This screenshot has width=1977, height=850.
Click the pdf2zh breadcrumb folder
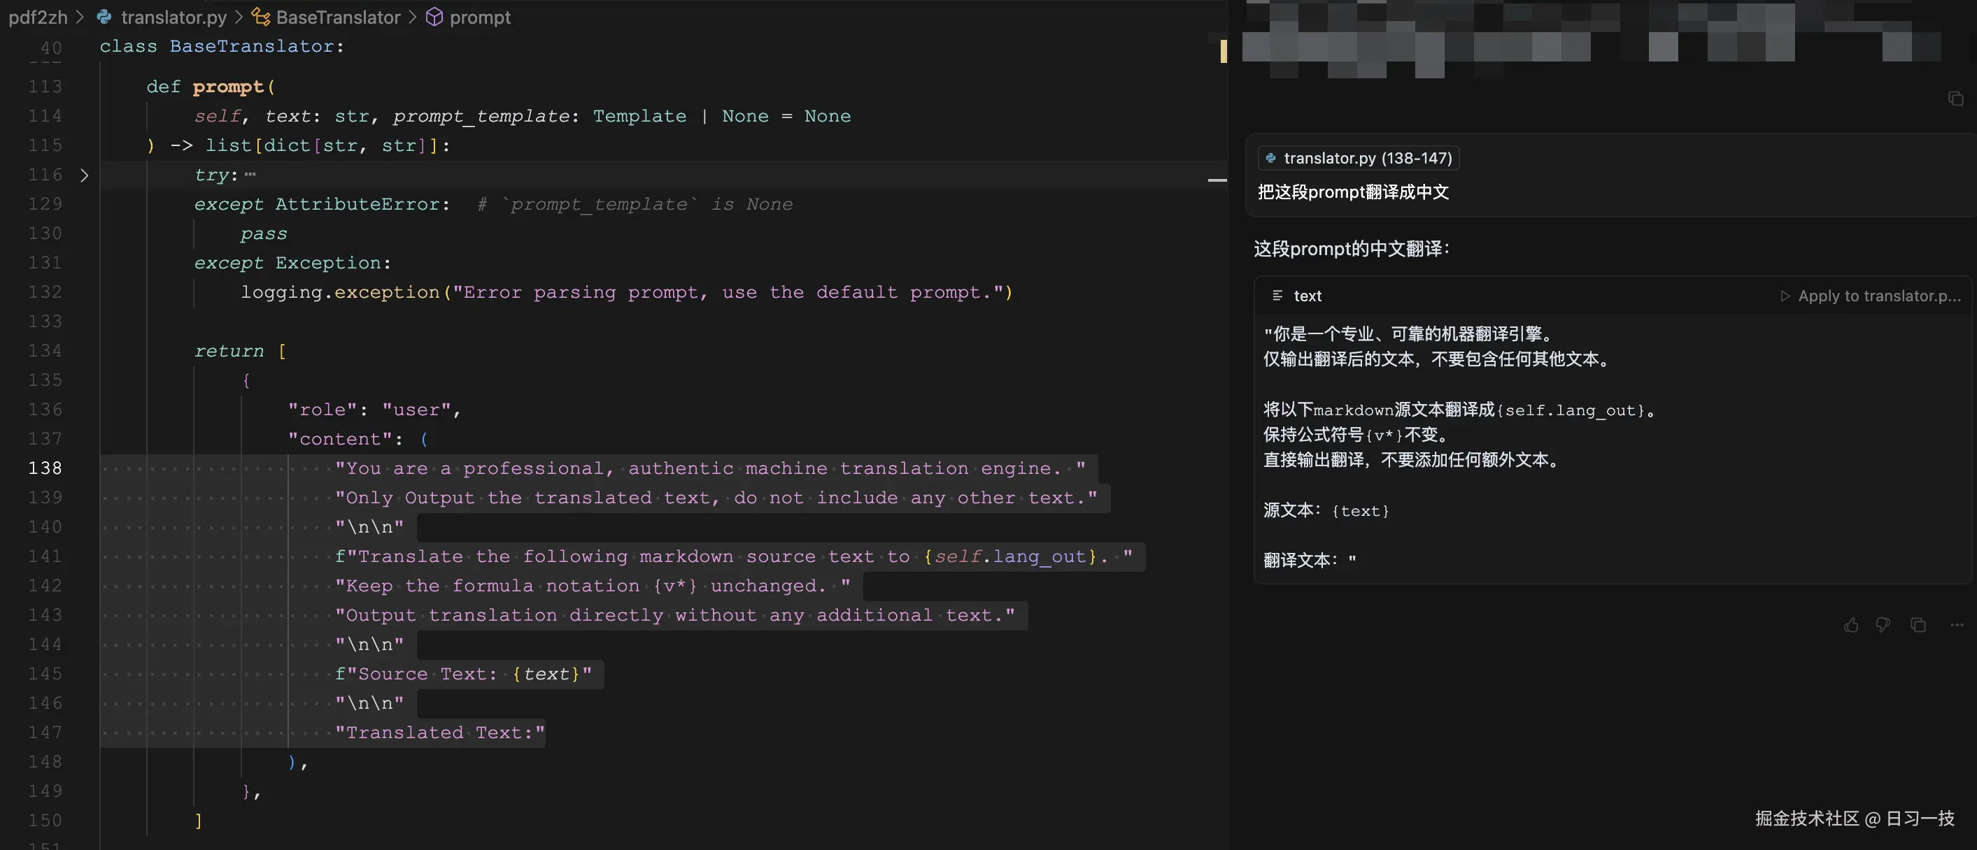(x=38, y=17)
